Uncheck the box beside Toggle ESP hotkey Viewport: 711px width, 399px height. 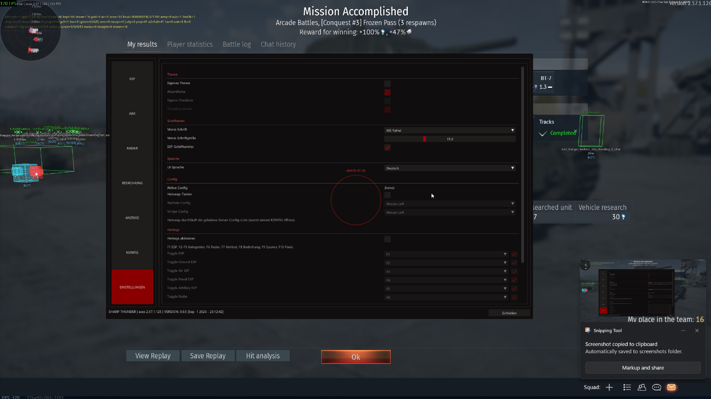(x=514, y=254)
